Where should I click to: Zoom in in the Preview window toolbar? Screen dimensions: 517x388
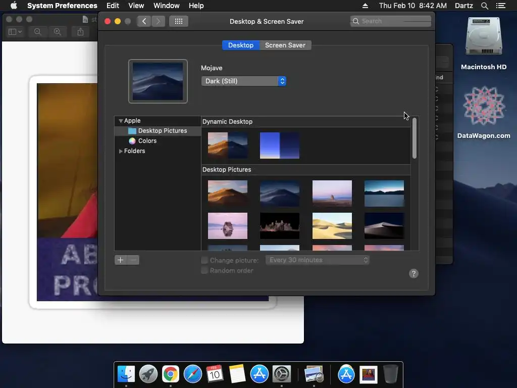point(58,32)
